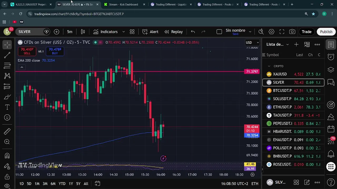
Task: Select BTCUSDT.P in the watchlist
Action: coord(293,91)
